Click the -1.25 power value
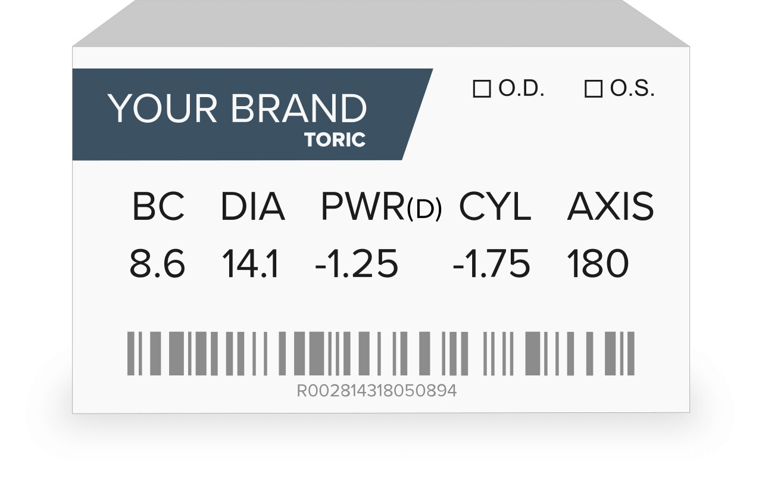 click(357, 265)
